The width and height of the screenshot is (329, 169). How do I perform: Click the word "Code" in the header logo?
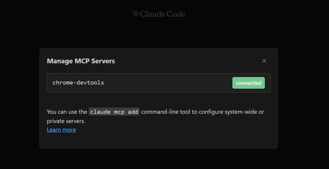(x=176, y=14)
